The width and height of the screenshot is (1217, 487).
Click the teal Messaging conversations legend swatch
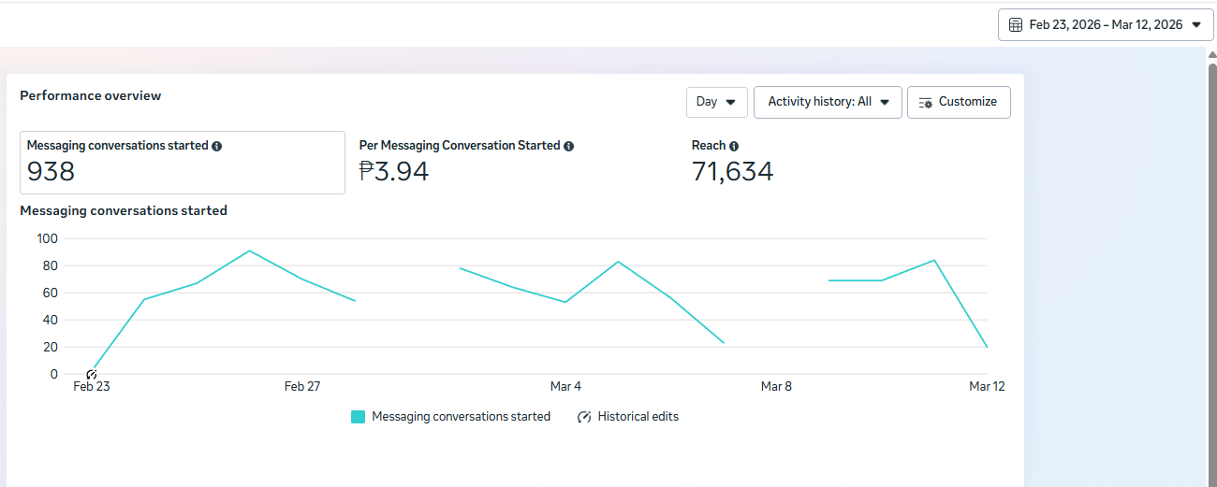[x=358, y=417]
